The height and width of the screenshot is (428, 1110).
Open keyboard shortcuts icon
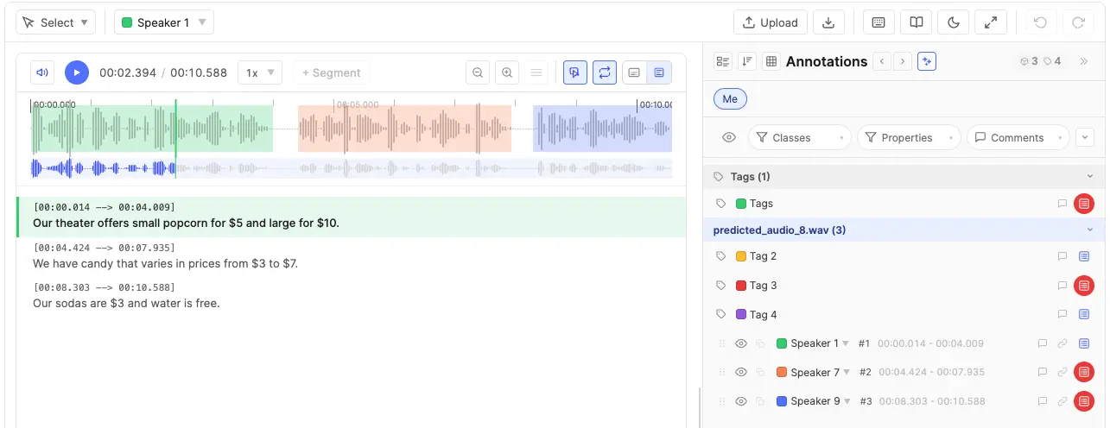[x=878, y=22]
